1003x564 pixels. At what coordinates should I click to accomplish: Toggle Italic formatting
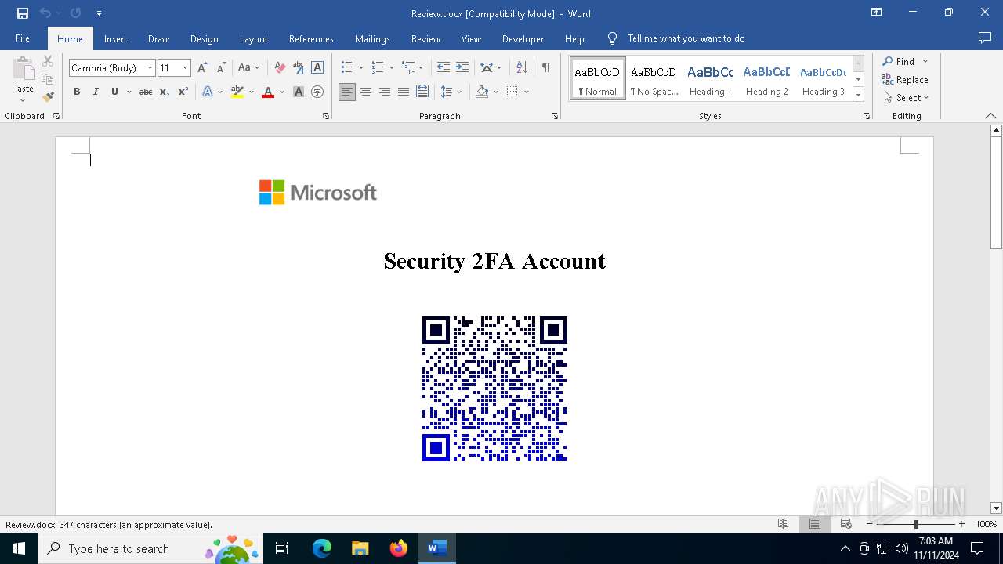pos(96,92)
